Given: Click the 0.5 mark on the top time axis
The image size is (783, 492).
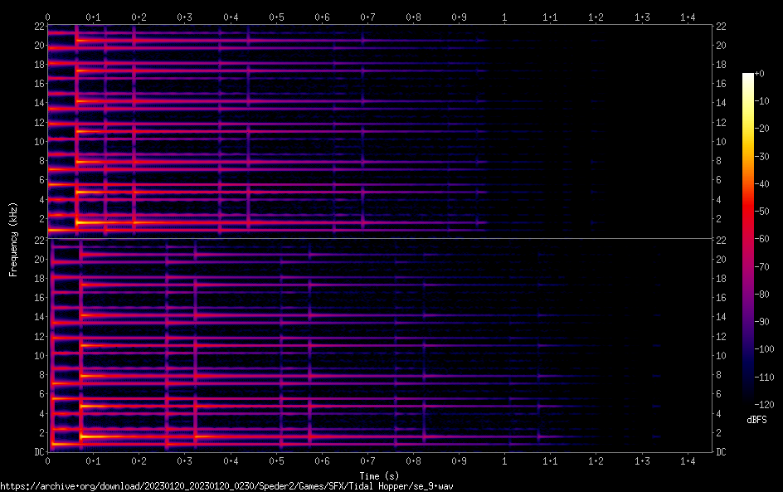Looking at the screenshot, I should pyautogui.click(x=276, y=17).
